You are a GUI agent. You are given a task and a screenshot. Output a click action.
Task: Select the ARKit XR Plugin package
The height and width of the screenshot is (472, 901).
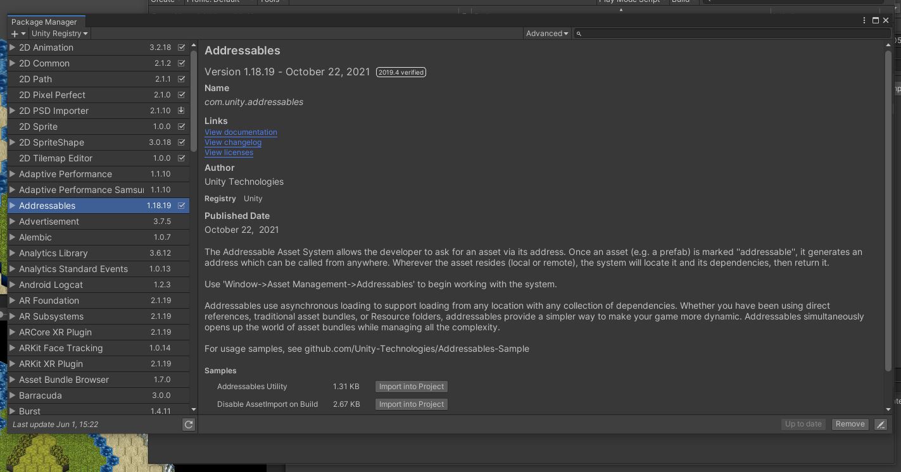point(98,364)
